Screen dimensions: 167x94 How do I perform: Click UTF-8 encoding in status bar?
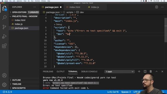136,92
